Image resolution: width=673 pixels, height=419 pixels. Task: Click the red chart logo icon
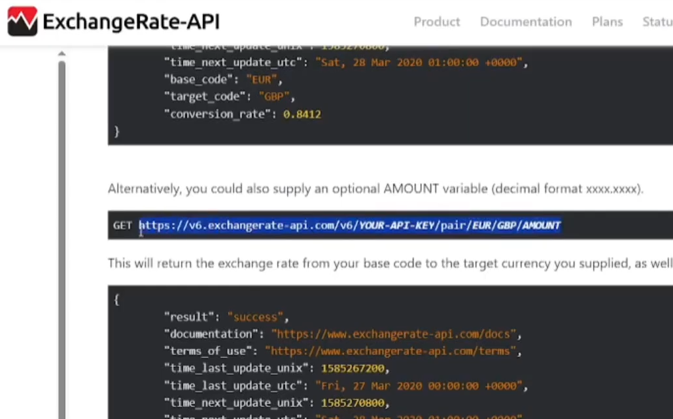22,22
